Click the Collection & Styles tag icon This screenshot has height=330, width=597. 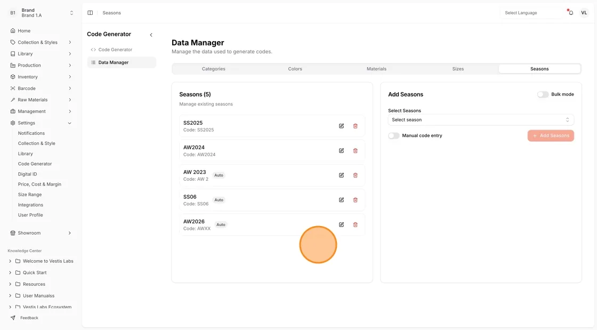tap(13, 42)
